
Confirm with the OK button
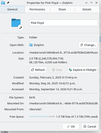tap(71, 127)
